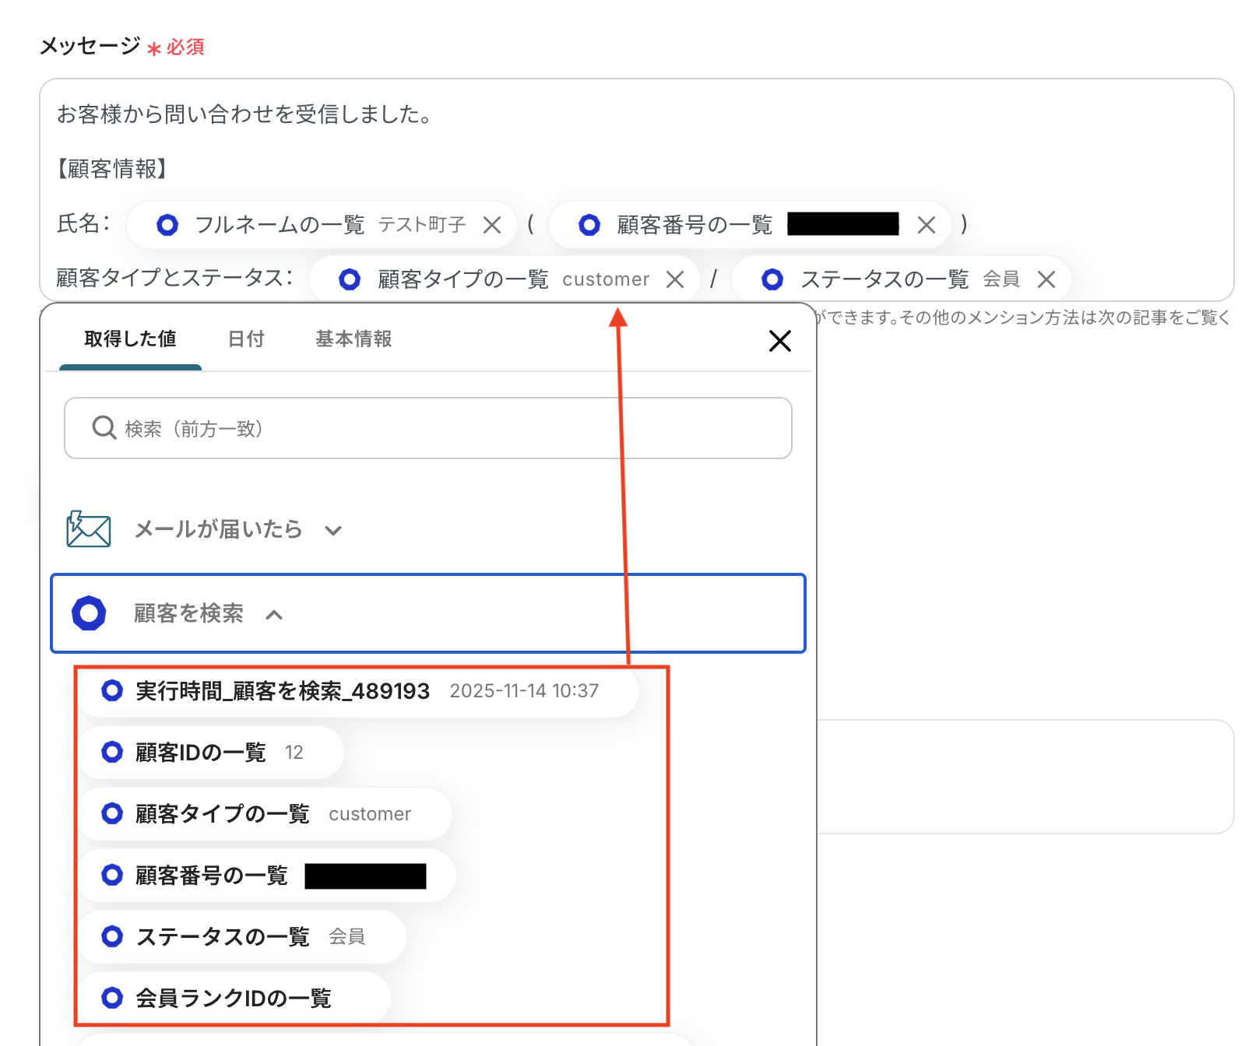
Task: Select the メールが届いたら section header
Action: click(x=428, y=530)
